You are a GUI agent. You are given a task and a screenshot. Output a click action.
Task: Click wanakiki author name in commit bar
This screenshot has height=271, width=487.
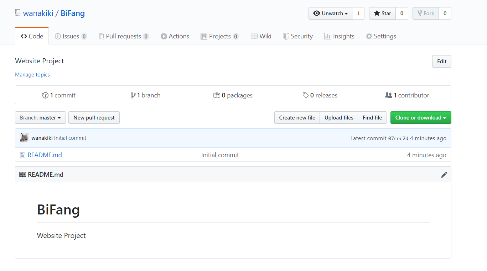tap(42, 138)
